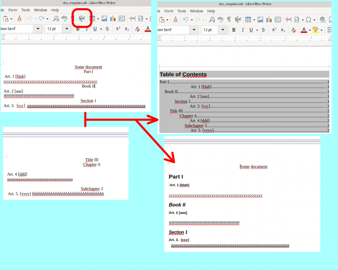The image size is (338, 270).
Task: Apply red font color in left window
Action: pyautogui.click(x=148, y=29)
